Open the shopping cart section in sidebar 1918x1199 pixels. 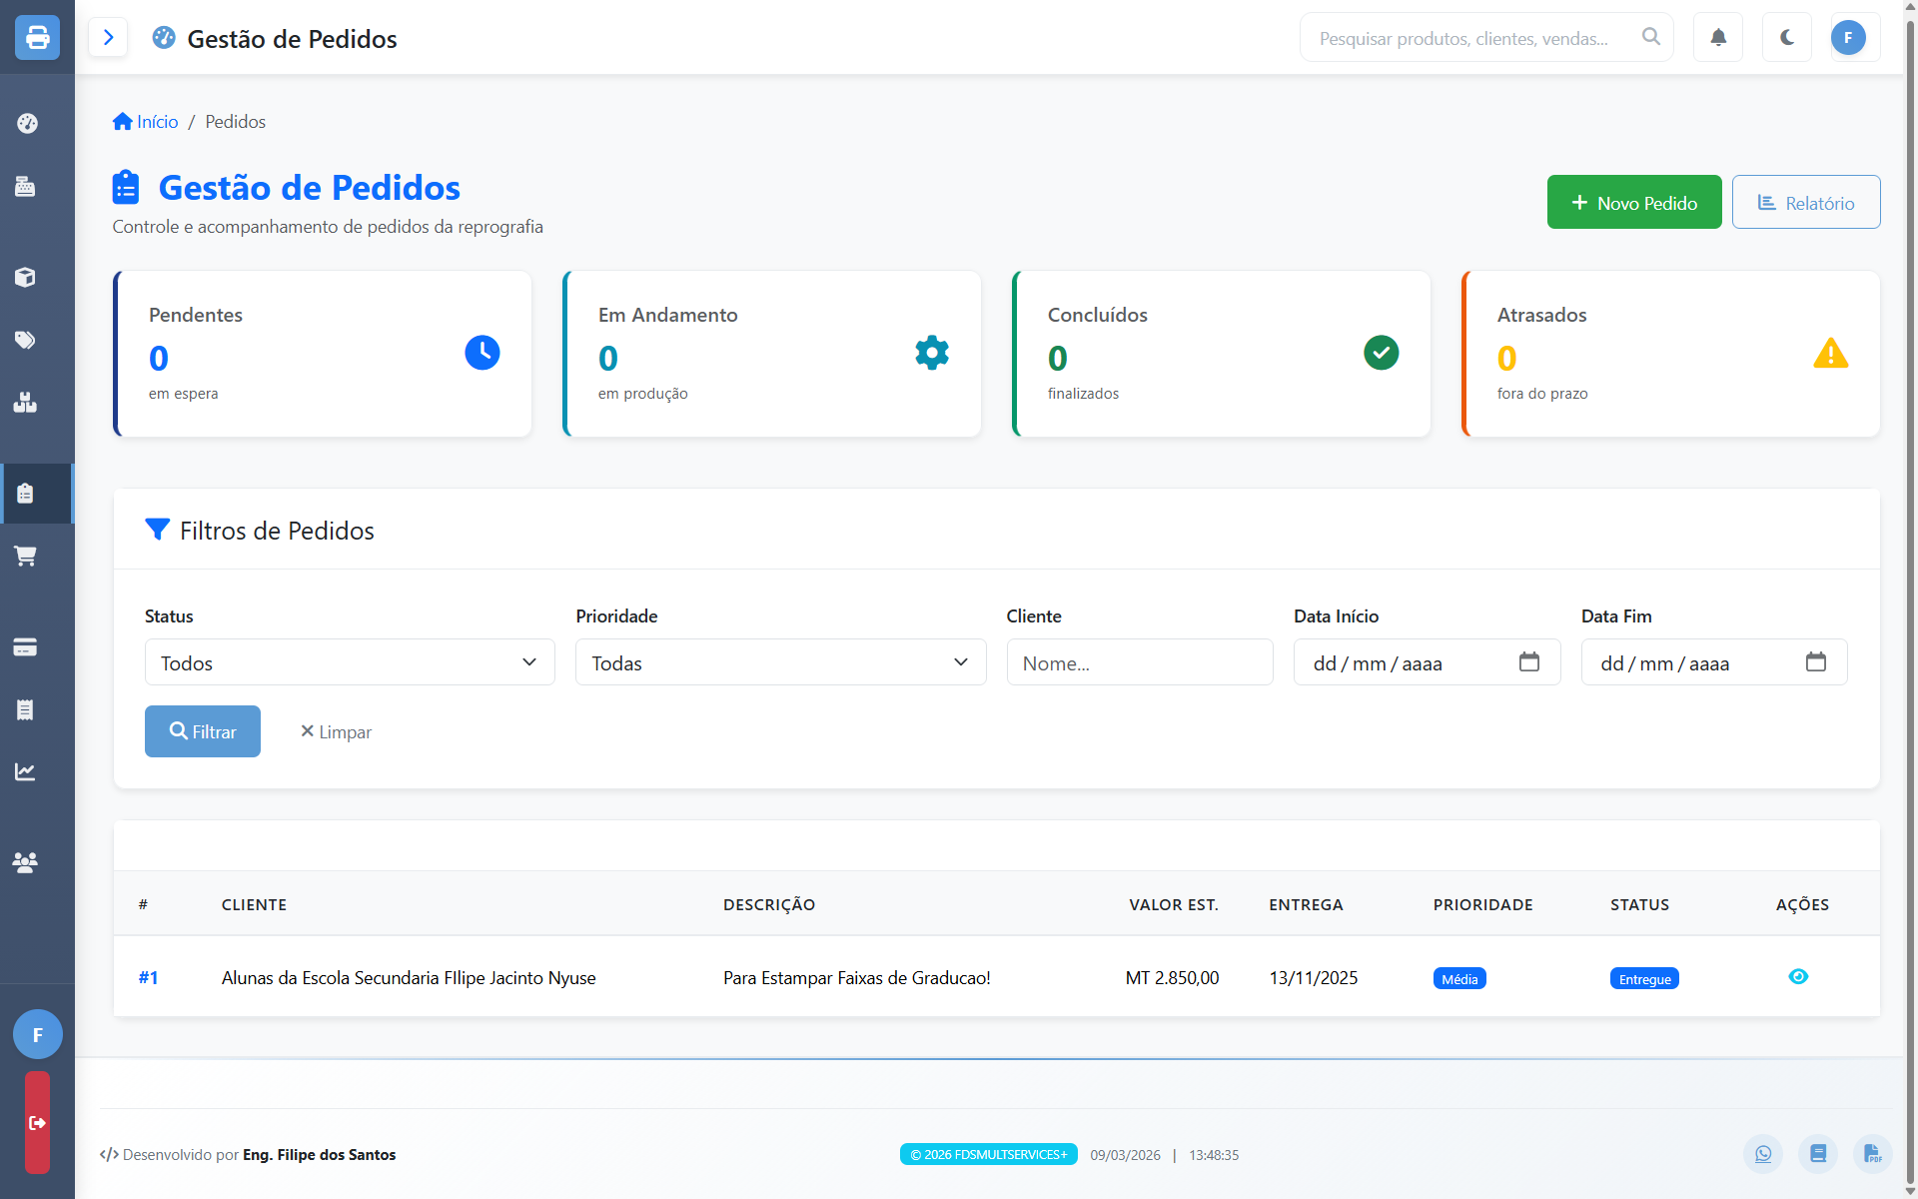27,557
